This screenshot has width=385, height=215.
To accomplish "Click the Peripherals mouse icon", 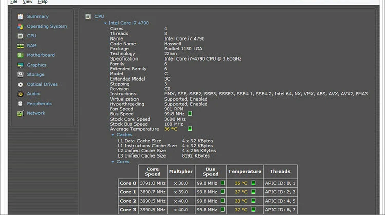I will click(x=21, y=104).
